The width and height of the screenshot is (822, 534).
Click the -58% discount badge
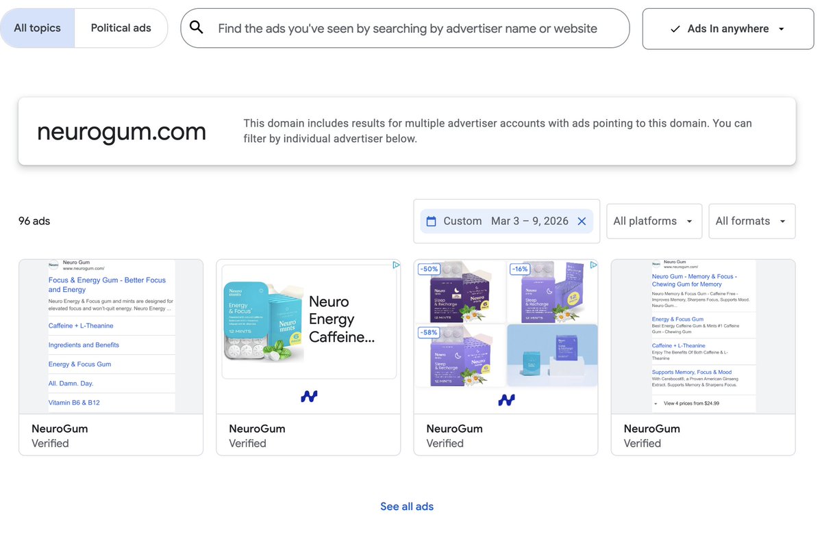coord(429,332)
